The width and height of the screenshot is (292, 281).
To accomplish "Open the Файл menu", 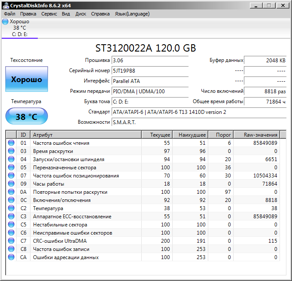I will [x=9, y=14].
